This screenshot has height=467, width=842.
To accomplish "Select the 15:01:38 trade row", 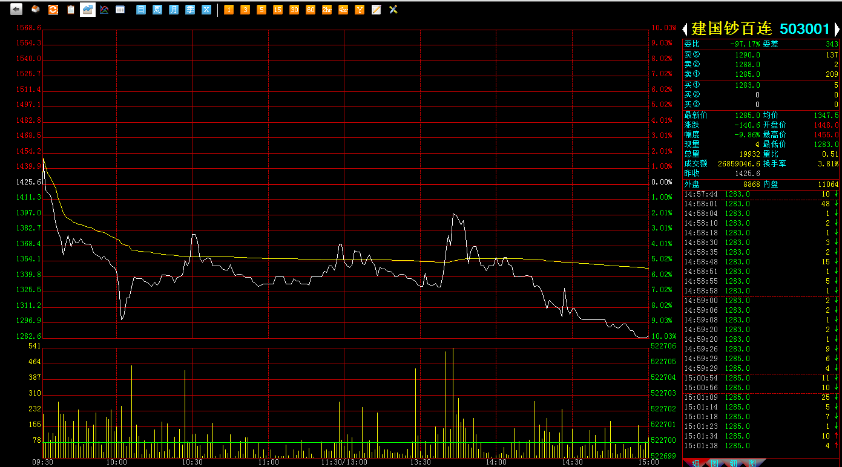I will 761,446.
